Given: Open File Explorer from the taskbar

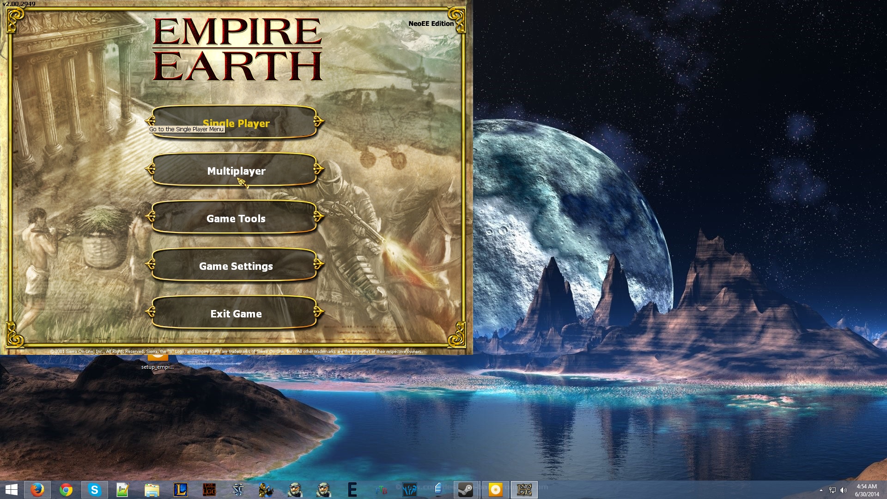Looking at the screenshot, I should point(152,490).
